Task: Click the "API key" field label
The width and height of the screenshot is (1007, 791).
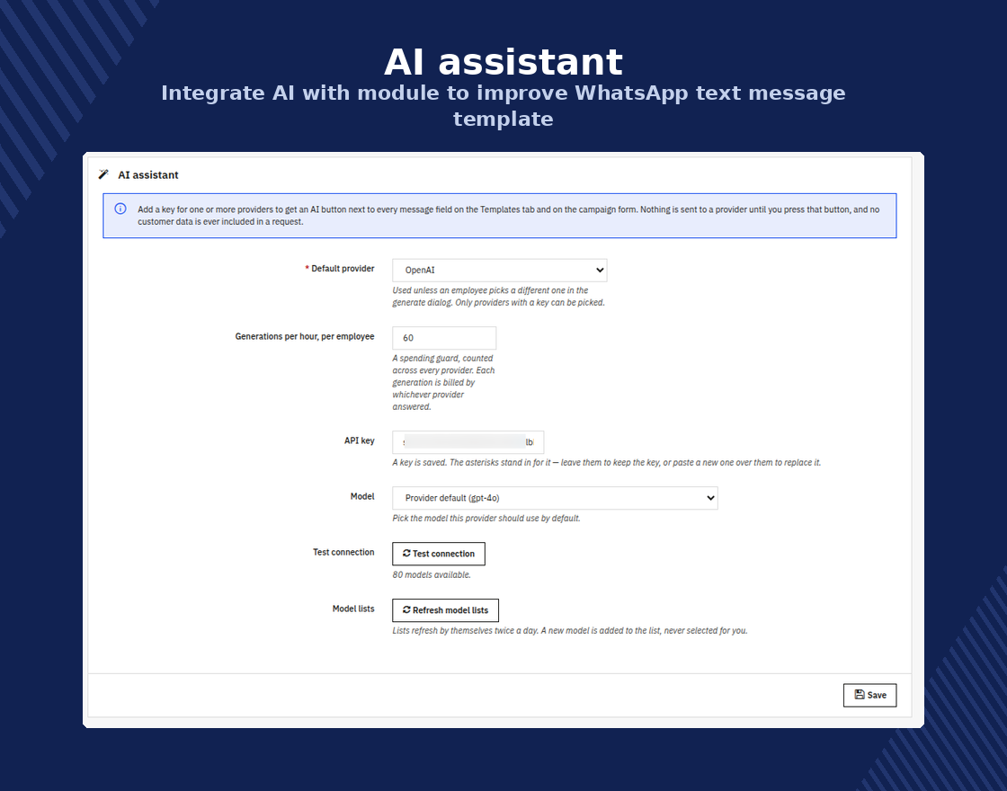Action: point(359,441)
